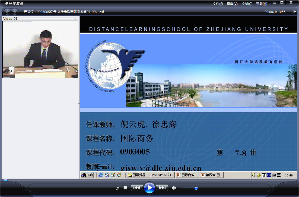Click the lecture slide display area
The height and width of the screenshot is (197, 299).
pyautogui.click(x=188, y=97)
